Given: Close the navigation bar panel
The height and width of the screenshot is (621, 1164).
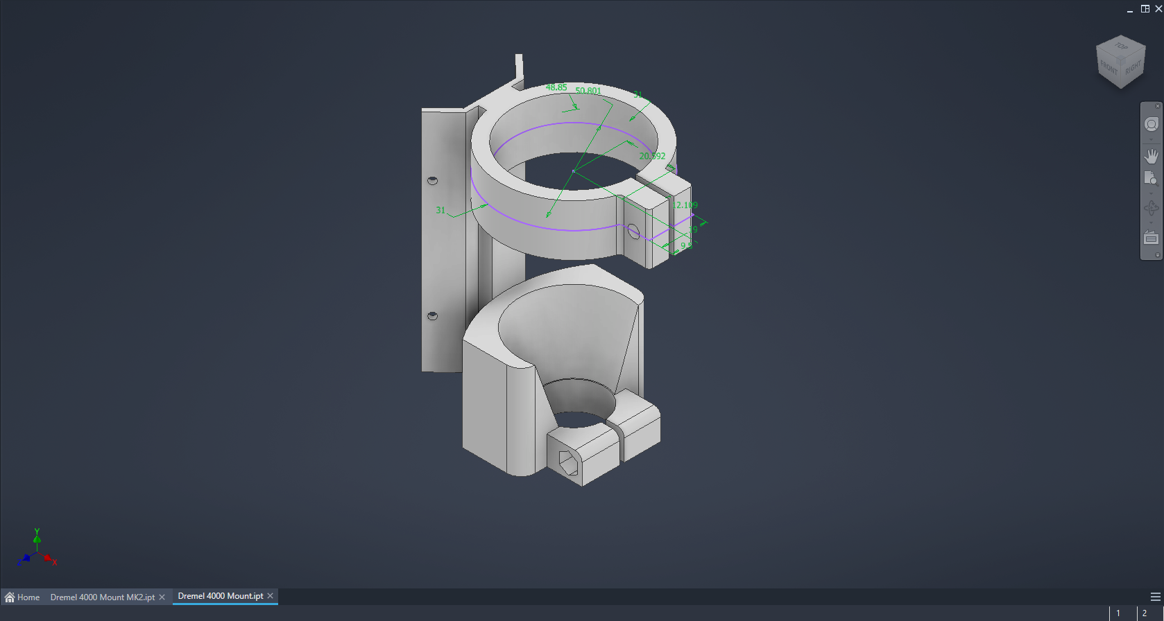Looking at the screenshot, I should click(1157, 106).
